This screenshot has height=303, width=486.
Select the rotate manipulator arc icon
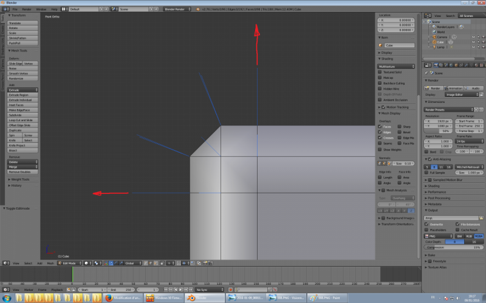115,263
